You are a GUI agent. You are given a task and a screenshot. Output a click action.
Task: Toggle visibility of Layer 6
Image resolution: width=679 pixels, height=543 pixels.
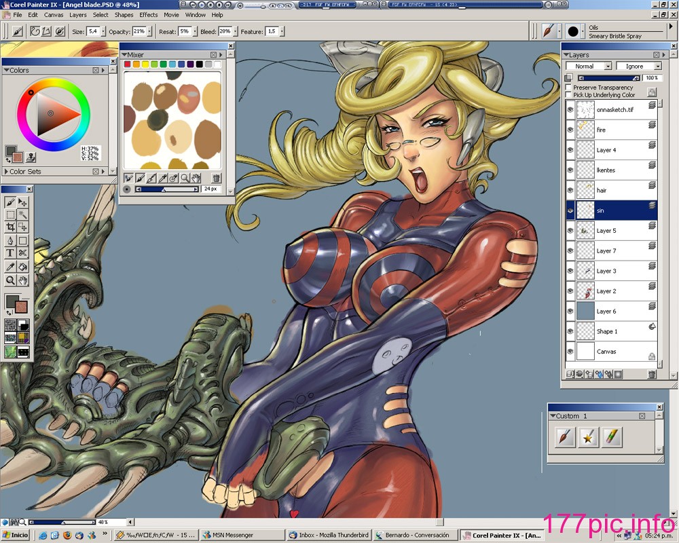coord(570,312)
